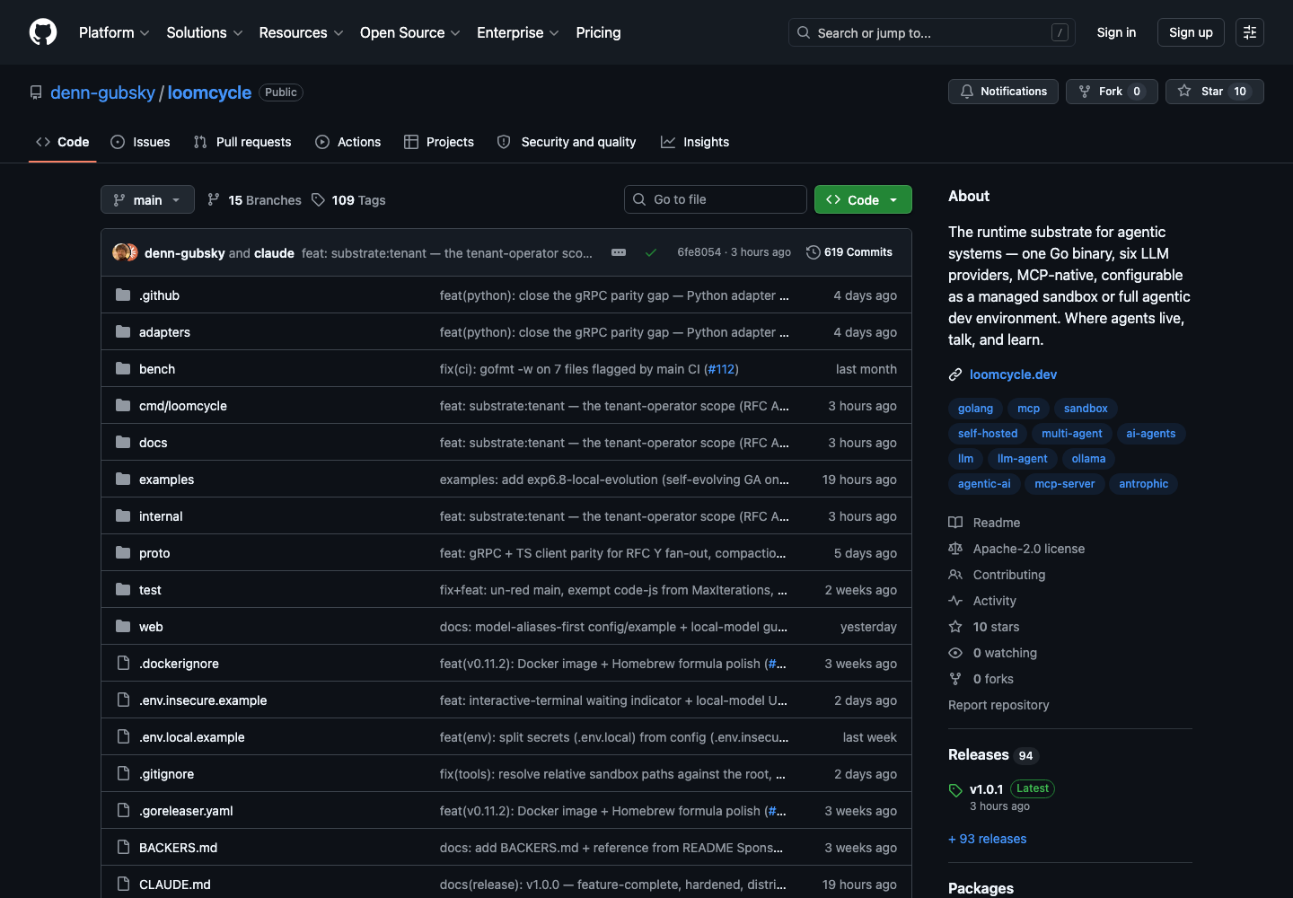View 619 Commits history
The height and width of the screenshot is (898, 1293).
(849, 252)
